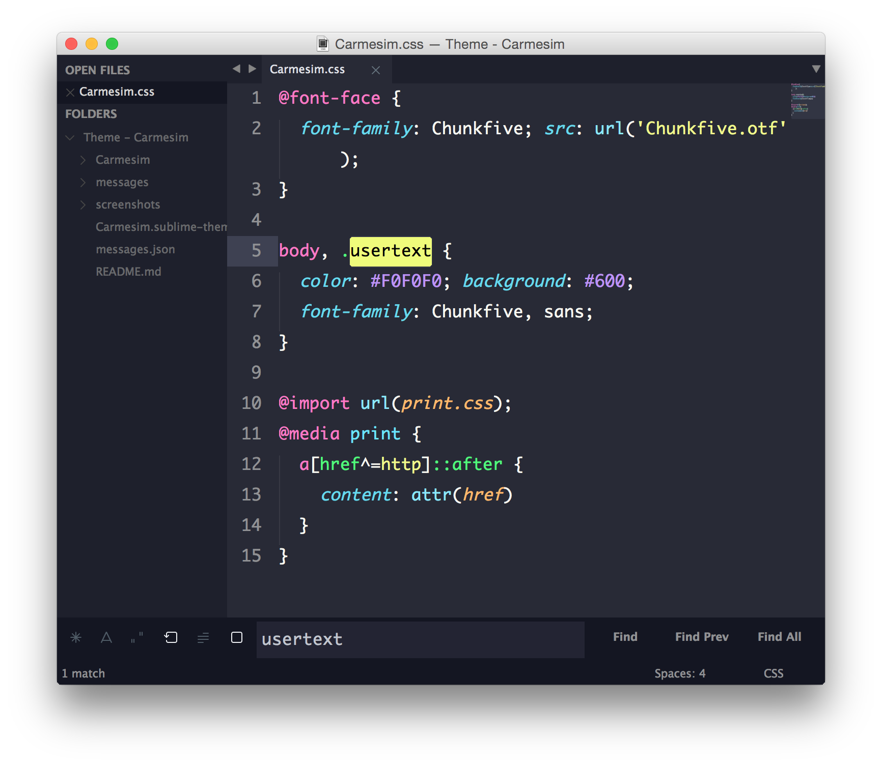Go to next tab arrow
This screenshot has width=882, height=766.
coord(252,69)
